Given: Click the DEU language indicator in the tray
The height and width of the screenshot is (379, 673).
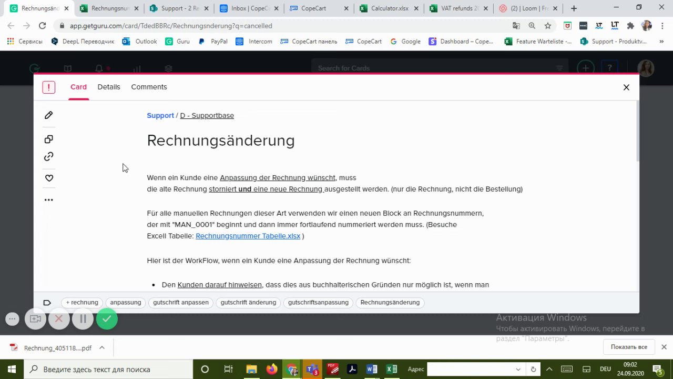Looking at the screenshot, I should [605, 370].
